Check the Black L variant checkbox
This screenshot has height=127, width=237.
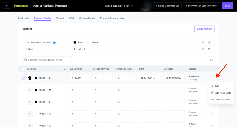tap(23, 102)
